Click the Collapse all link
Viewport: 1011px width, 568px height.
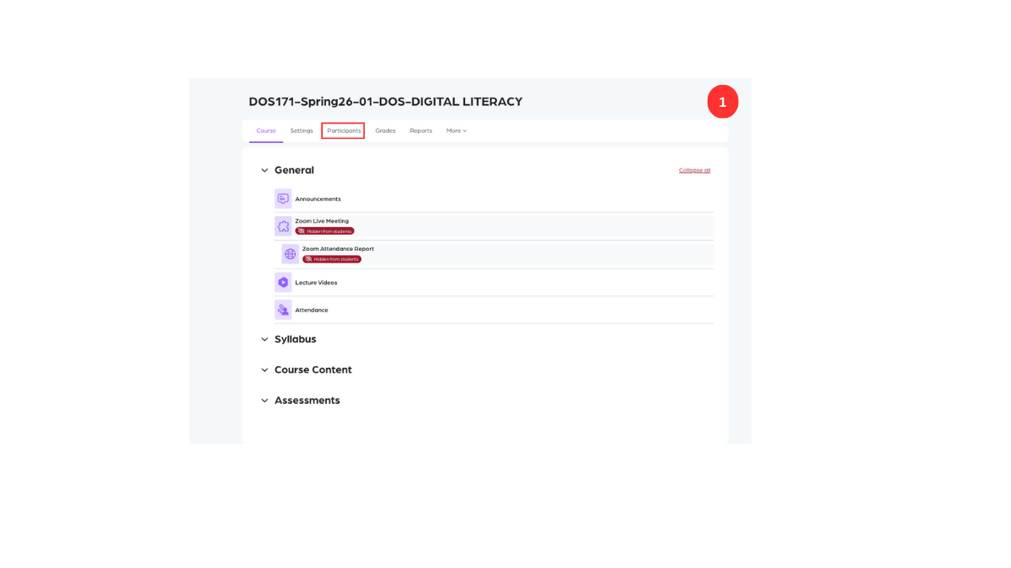[694, 171]
